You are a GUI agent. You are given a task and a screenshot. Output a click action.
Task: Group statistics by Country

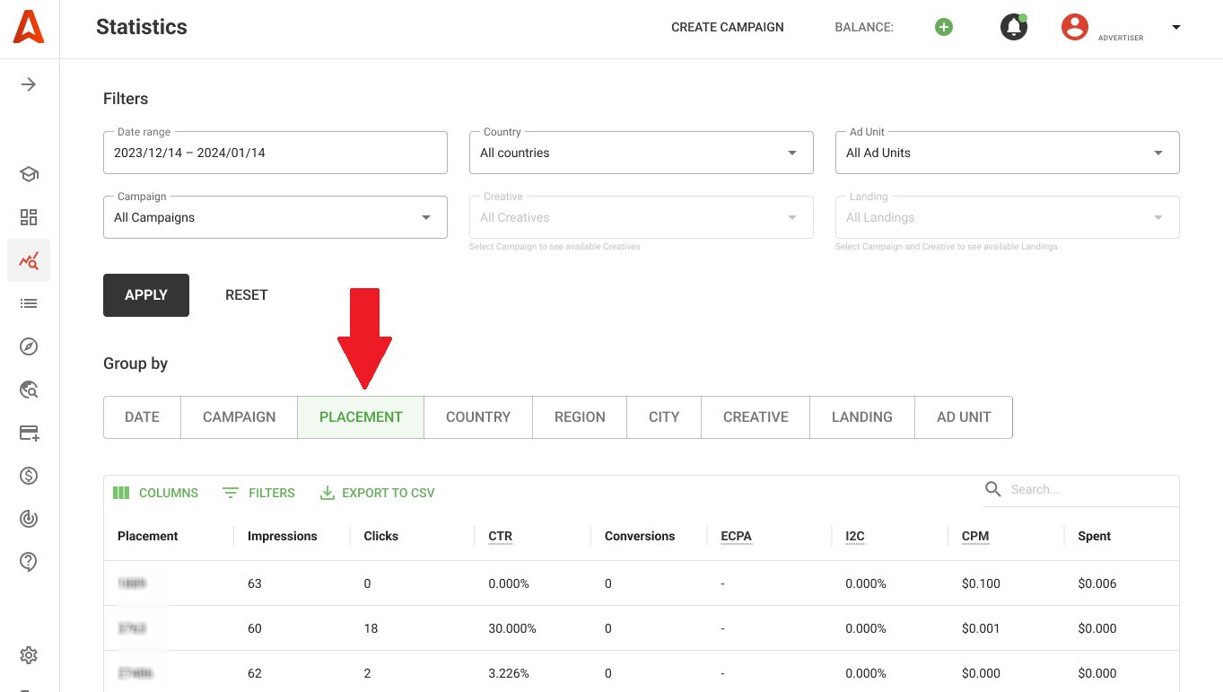coord(477,417)
